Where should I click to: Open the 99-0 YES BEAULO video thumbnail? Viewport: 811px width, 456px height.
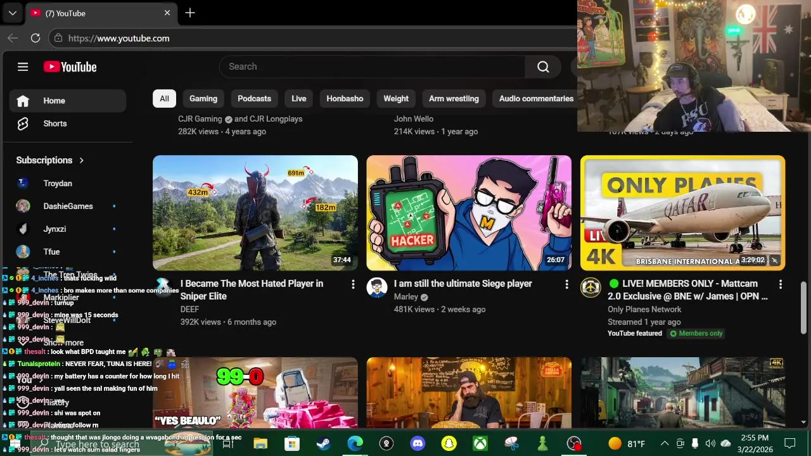(255, 393)
